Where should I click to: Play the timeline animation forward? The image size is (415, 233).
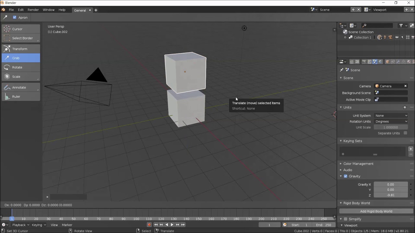pos(172,225)
